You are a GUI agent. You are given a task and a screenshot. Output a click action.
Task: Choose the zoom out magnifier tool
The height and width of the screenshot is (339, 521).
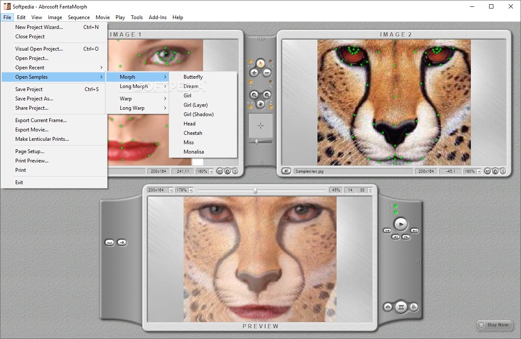[267, 95]
